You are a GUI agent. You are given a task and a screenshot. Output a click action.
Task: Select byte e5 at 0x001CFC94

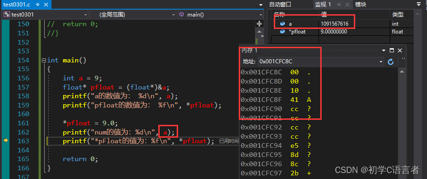294,145
